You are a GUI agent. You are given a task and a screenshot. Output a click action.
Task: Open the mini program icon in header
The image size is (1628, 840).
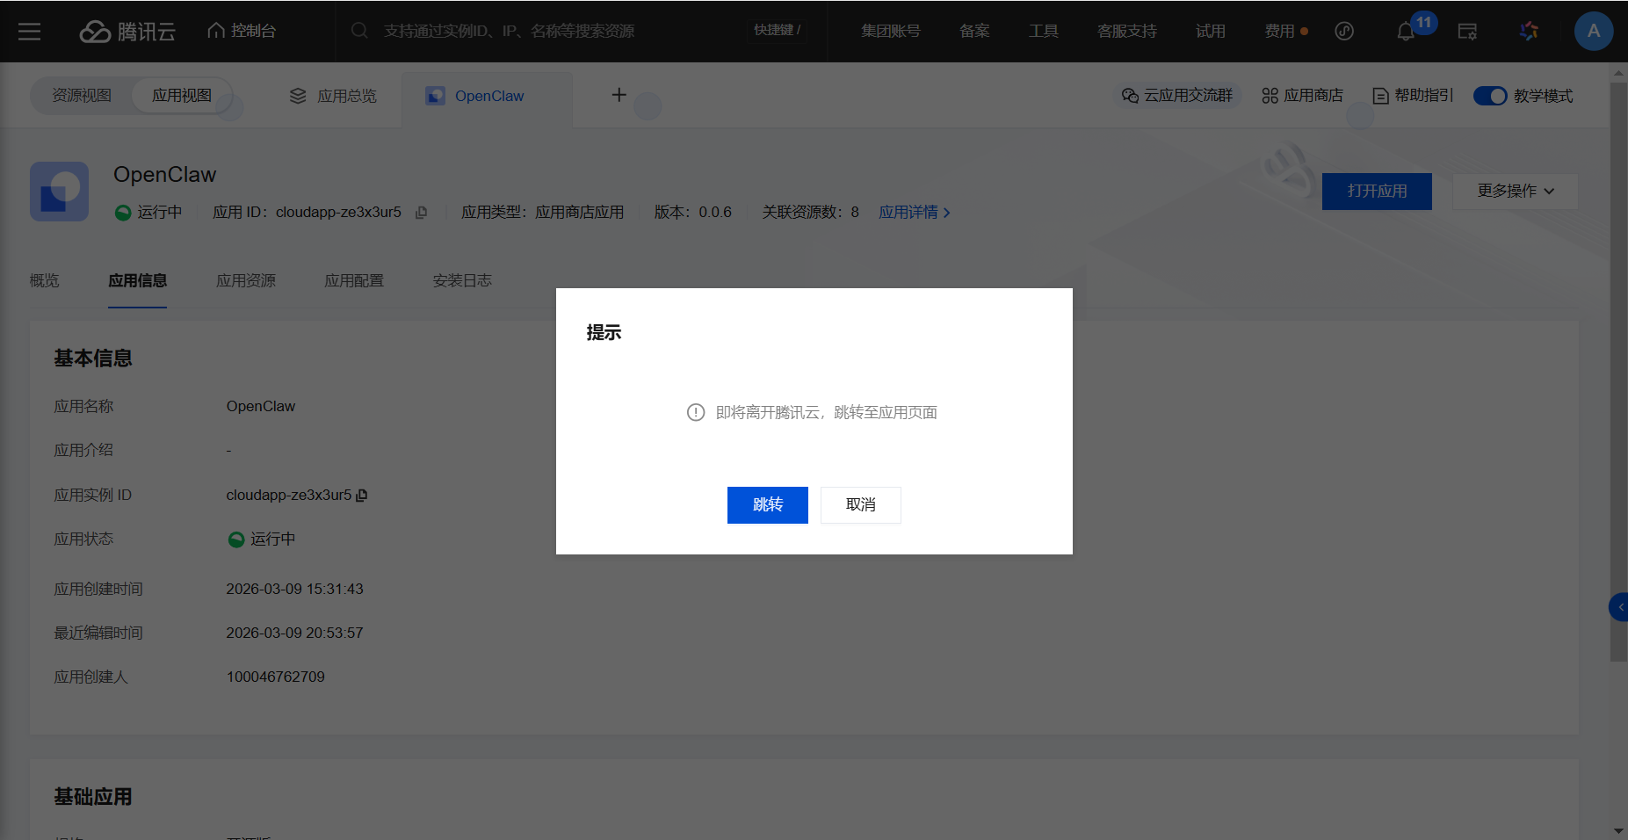click(1344, 32)
